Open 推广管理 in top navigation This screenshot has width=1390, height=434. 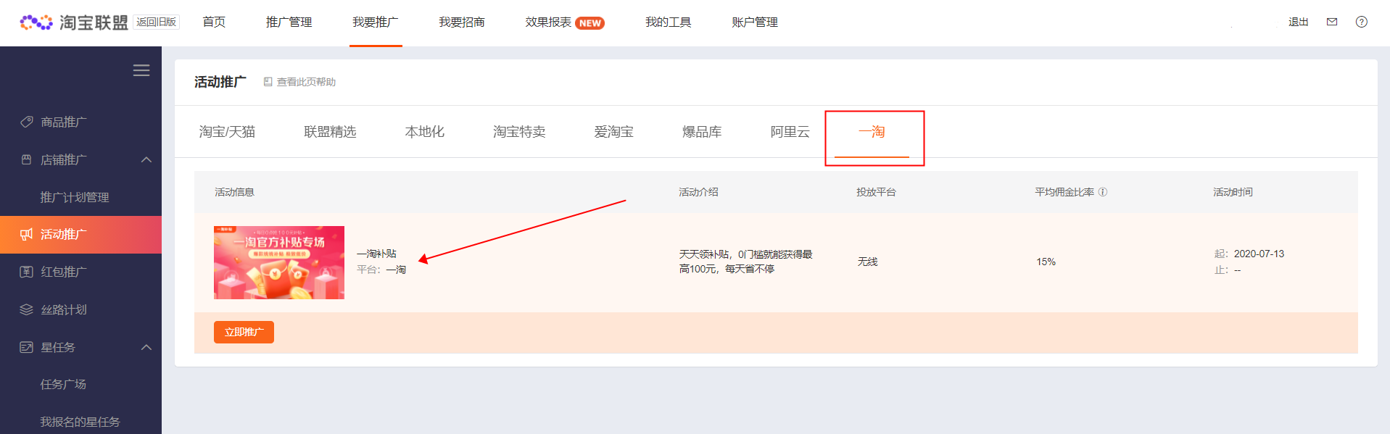coord(289,22)
